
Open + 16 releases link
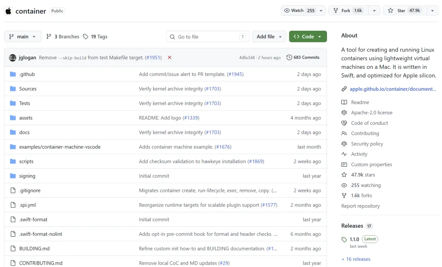tap(356, 259)
